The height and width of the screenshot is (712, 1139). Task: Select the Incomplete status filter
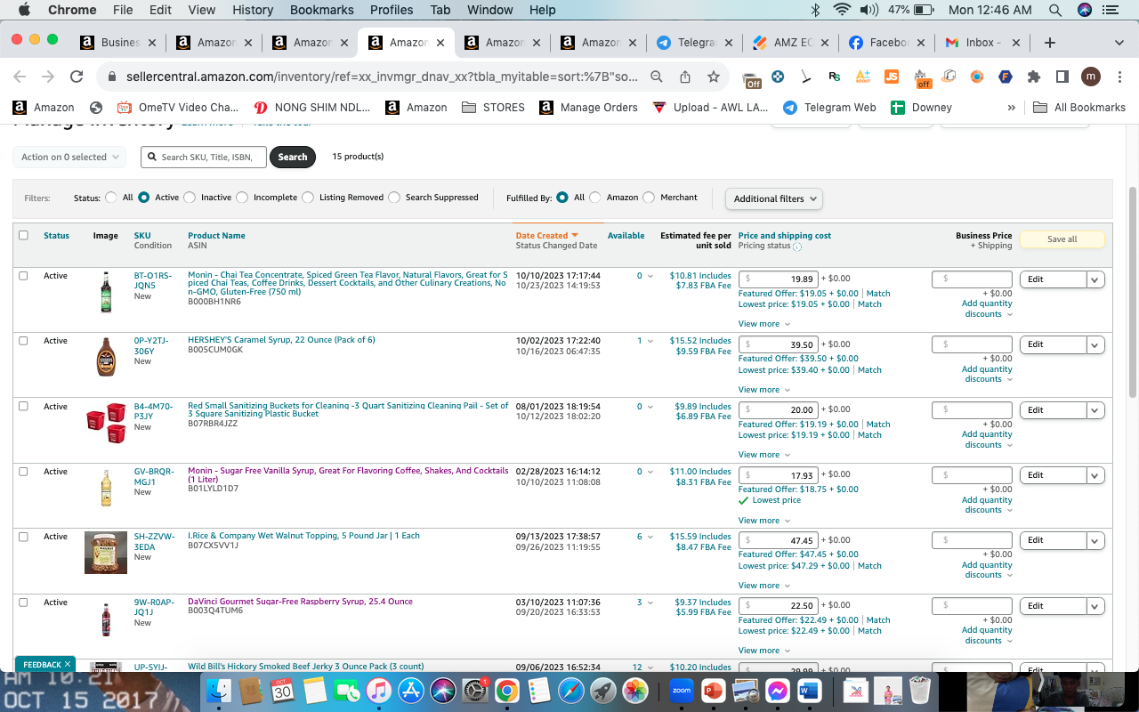[242, 198]
